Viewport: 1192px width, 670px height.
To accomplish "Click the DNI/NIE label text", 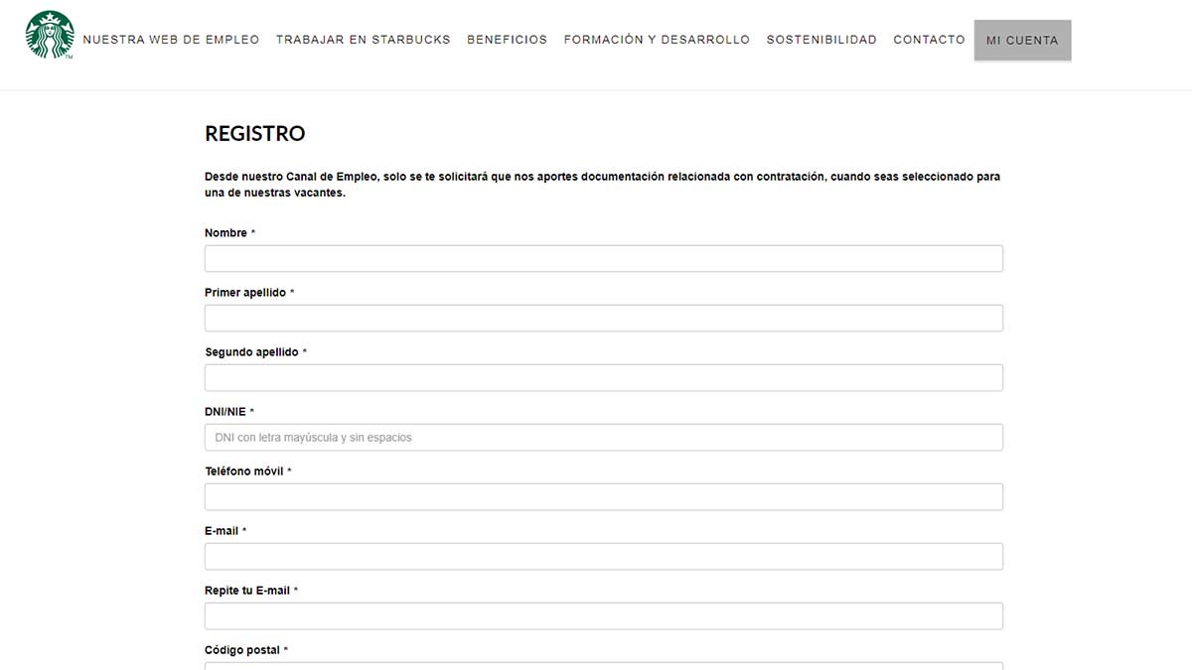I will tap(225, 412).
